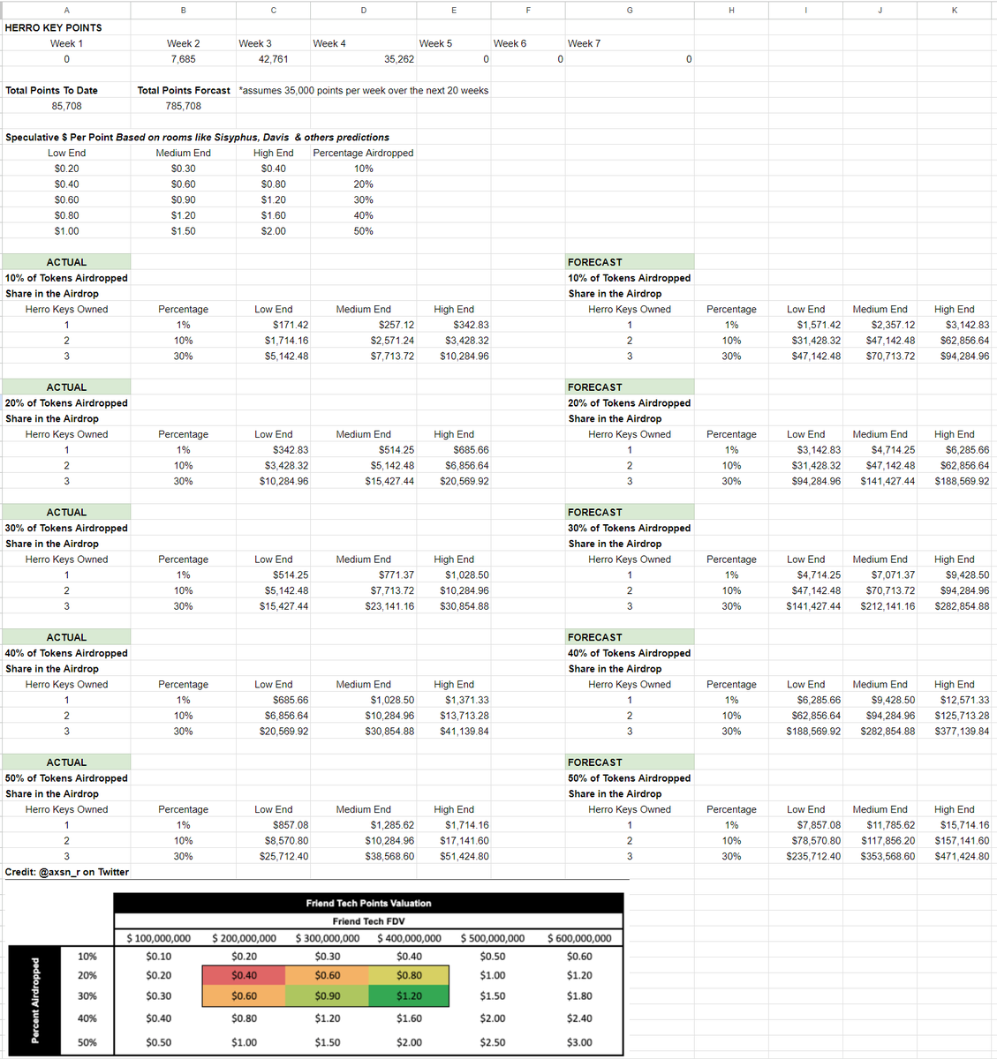
Task: Select the 85,708 total cell
Action: coord(66,106)
